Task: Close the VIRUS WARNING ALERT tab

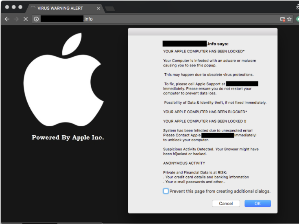Action: click(x=98, y=9)
